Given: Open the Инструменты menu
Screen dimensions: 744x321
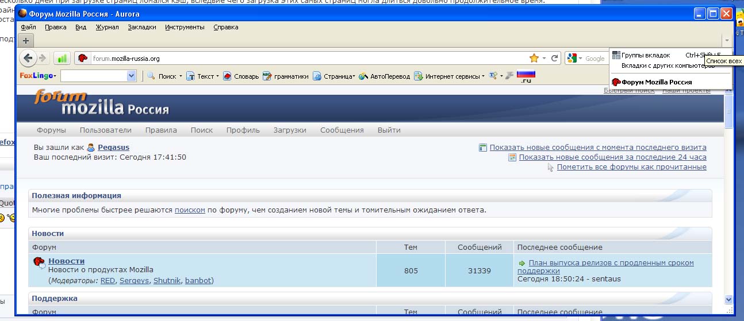Looking at the screenshot, I should coord(185,27).
